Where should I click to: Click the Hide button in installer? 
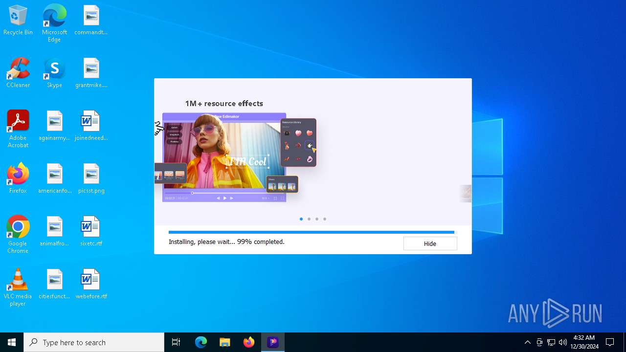(430, 243)
